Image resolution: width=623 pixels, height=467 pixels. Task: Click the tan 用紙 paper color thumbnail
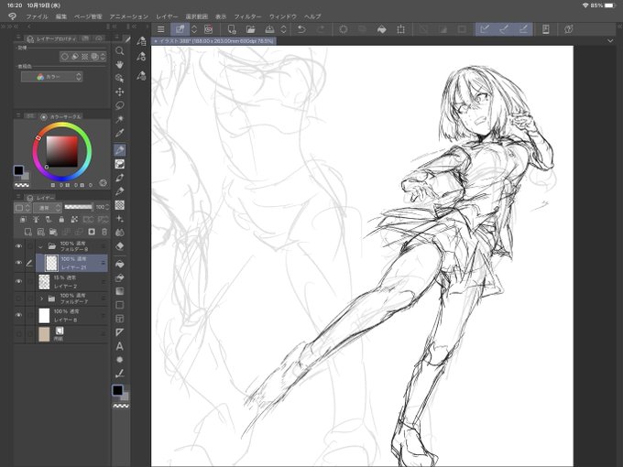pyautogui.click(x=44, y=334)
